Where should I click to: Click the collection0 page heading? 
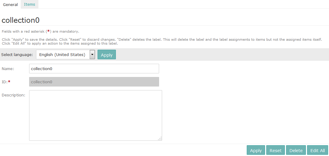(21, 20)
